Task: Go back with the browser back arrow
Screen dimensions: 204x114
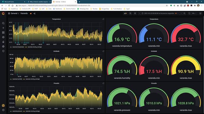Action: (x=2, y=6)
